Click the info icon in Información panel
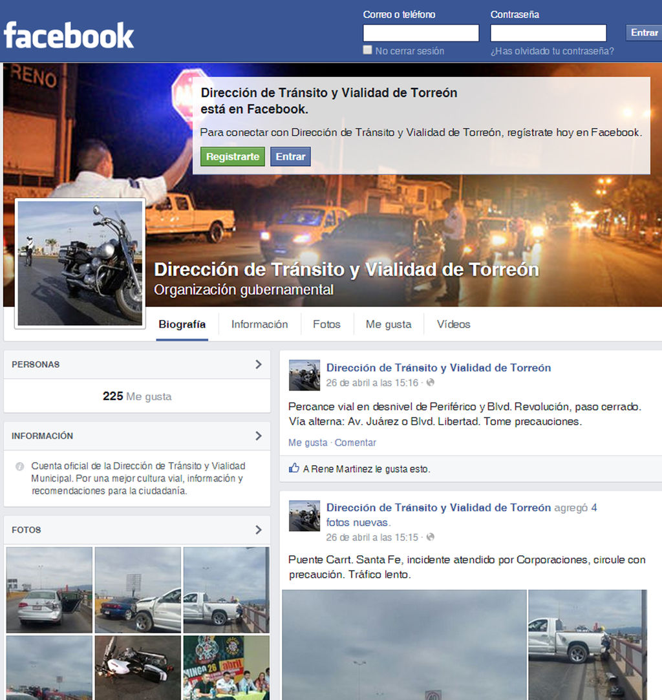The height and width of the screenshot is (700, 662). point(19,466)
